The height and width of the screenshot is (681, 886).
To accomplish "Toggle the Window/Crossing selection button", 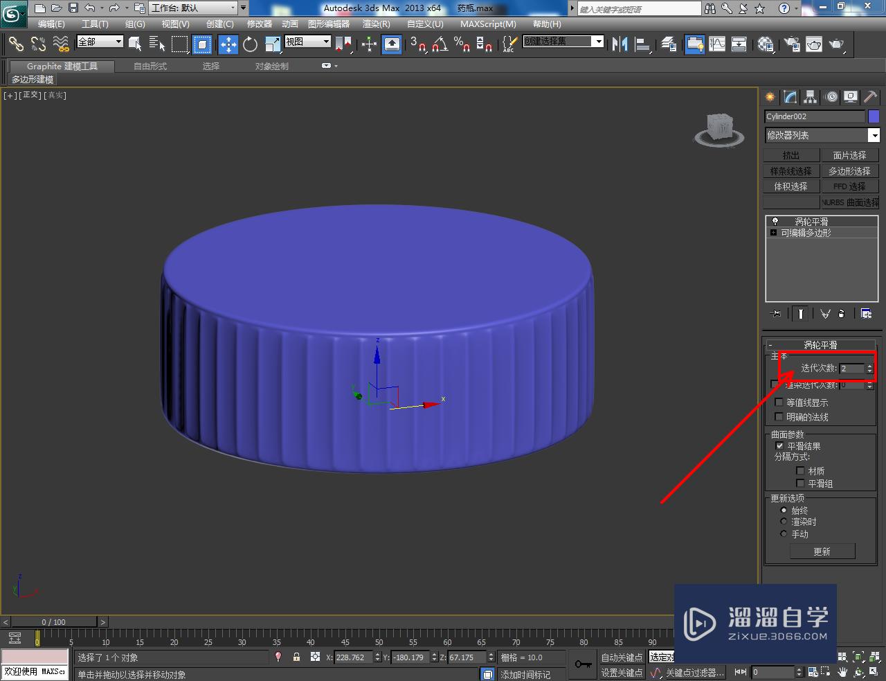I will (x=202, y=44).
